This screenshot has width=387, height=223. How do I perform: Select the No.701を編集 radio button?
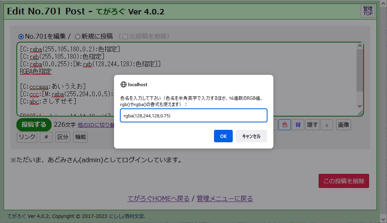(x=21, y=37)
